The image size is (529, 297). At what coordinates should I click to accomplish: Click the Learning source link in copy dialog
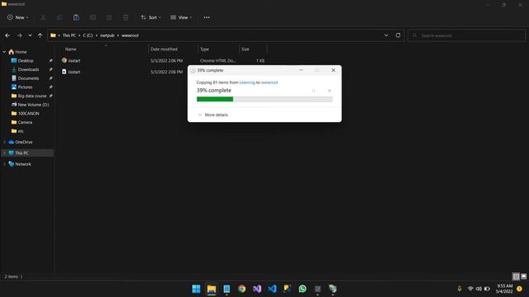click(247, 82)
